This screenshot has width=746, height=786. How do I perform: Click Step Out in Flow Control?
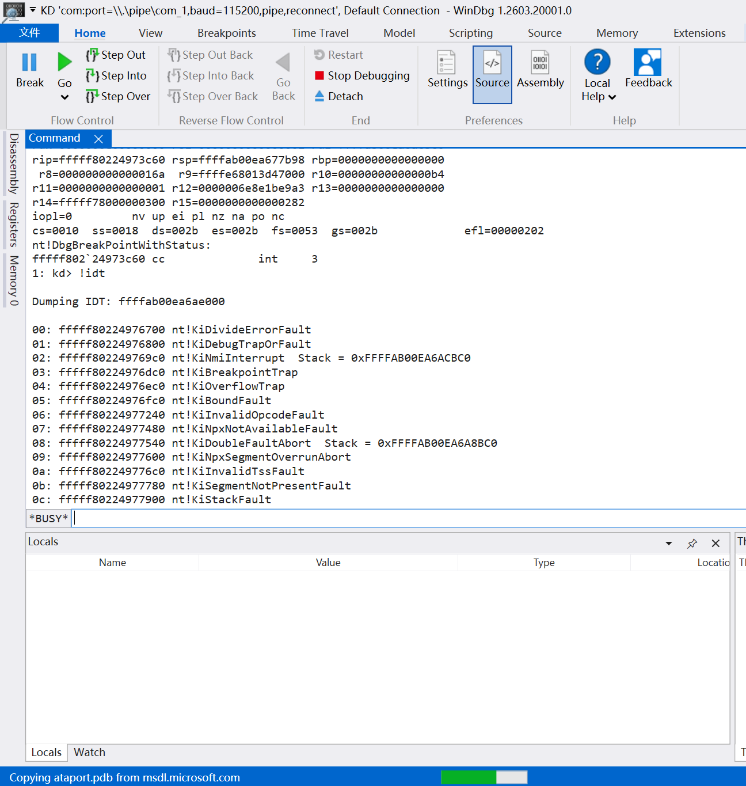click(x=116, y=55)
